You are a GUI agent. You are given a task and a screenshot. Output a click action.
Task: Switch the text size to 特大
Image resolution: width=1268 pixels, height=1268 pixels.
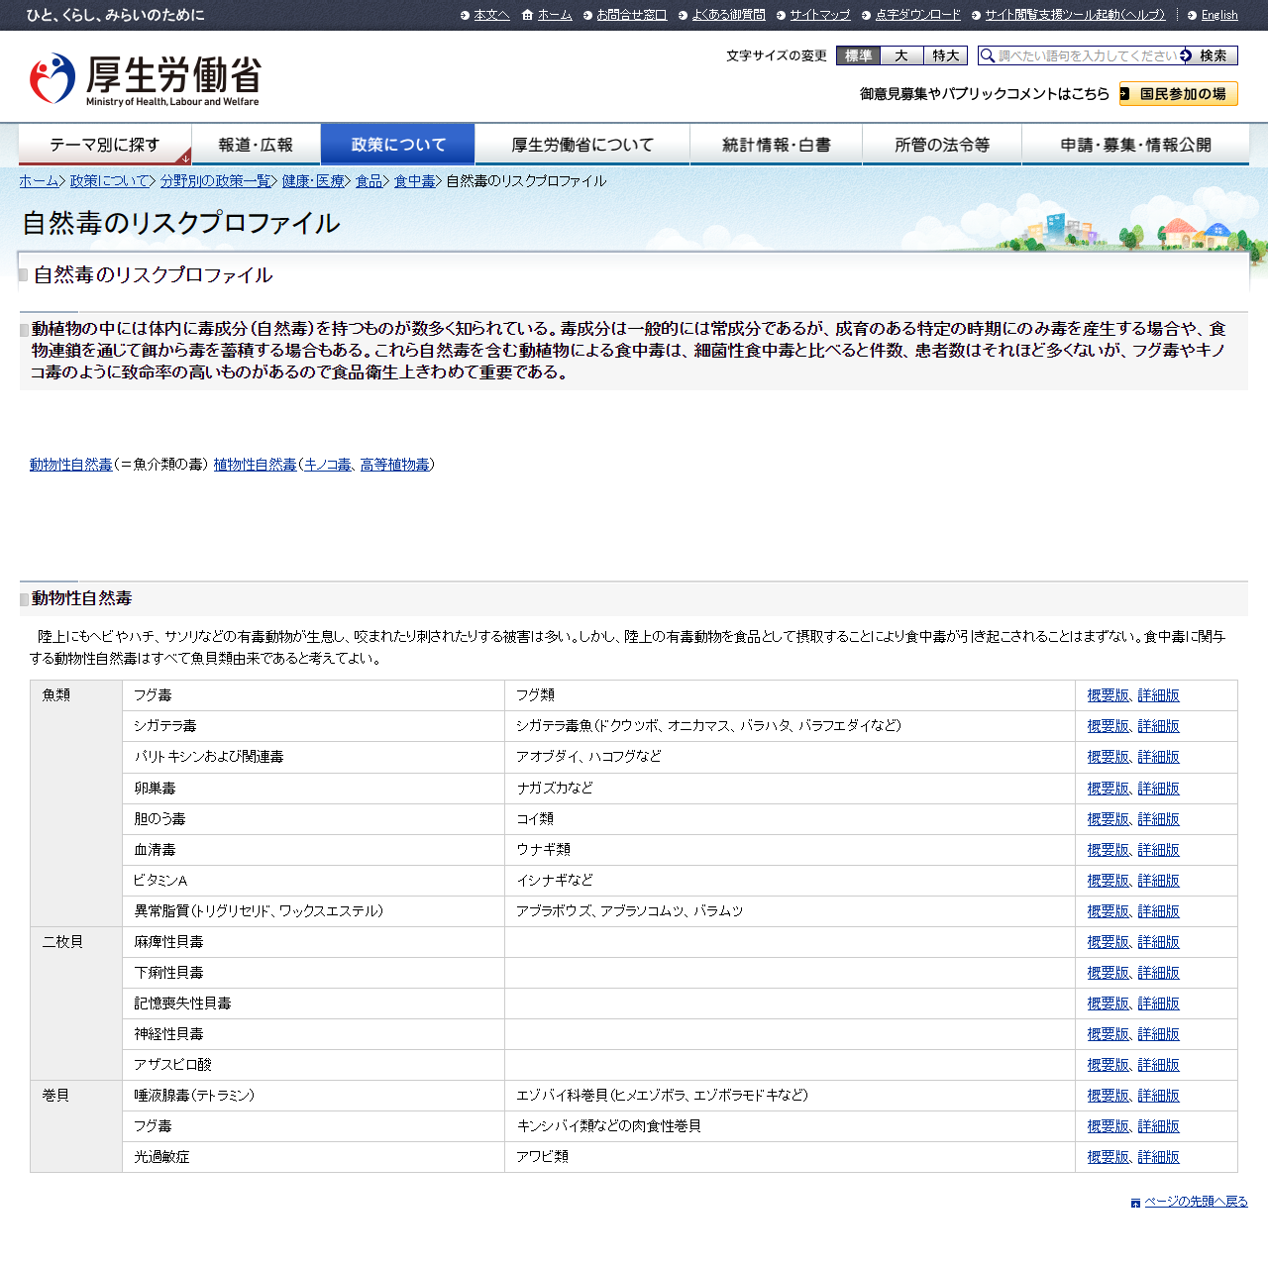[x=945, y=56]
